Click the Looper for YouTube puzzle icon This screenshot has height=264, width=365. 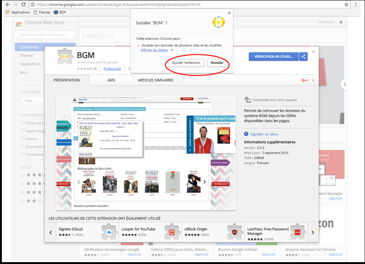(172, 232)
